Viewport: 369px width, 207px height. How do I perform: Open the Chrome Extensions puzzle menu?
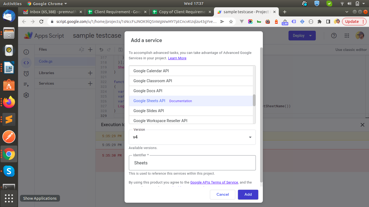320,22
